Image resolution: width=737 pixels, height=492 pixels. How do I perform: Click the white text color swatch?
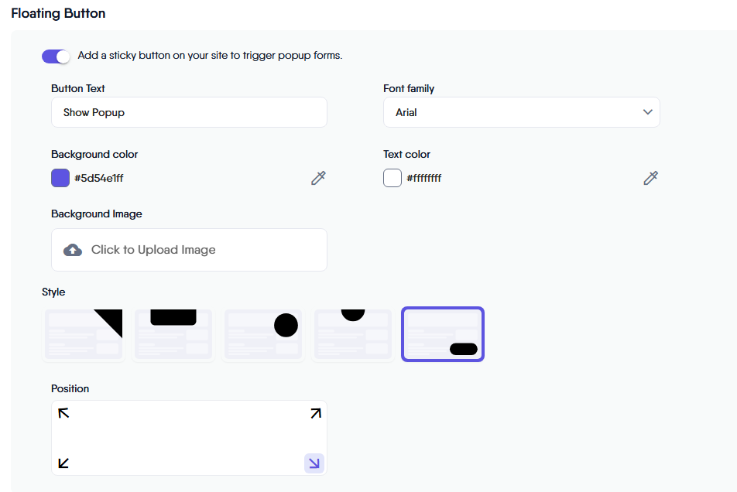click(x=392, y=178)
